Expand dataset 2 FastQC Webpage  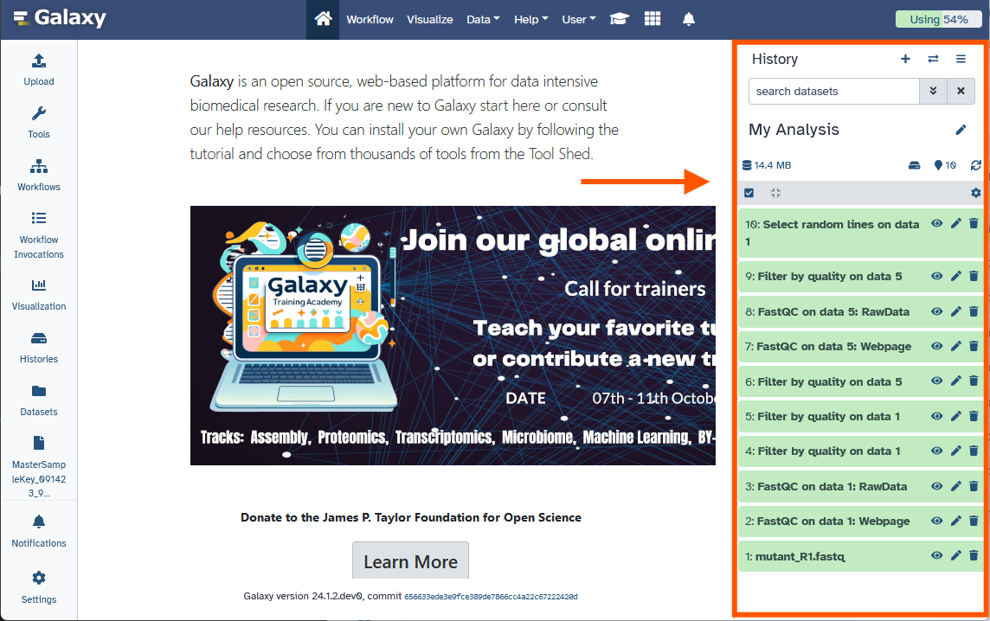pos(827,522)
